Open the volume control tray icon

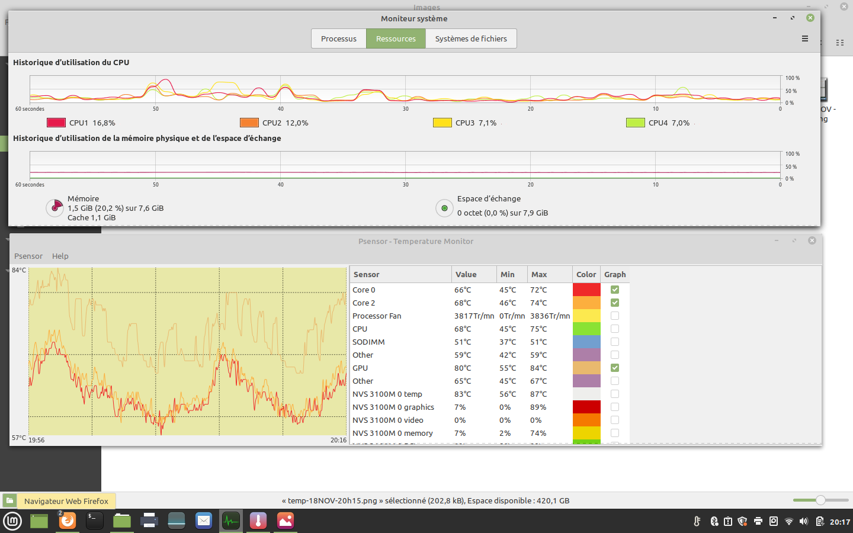click(803, 521)
